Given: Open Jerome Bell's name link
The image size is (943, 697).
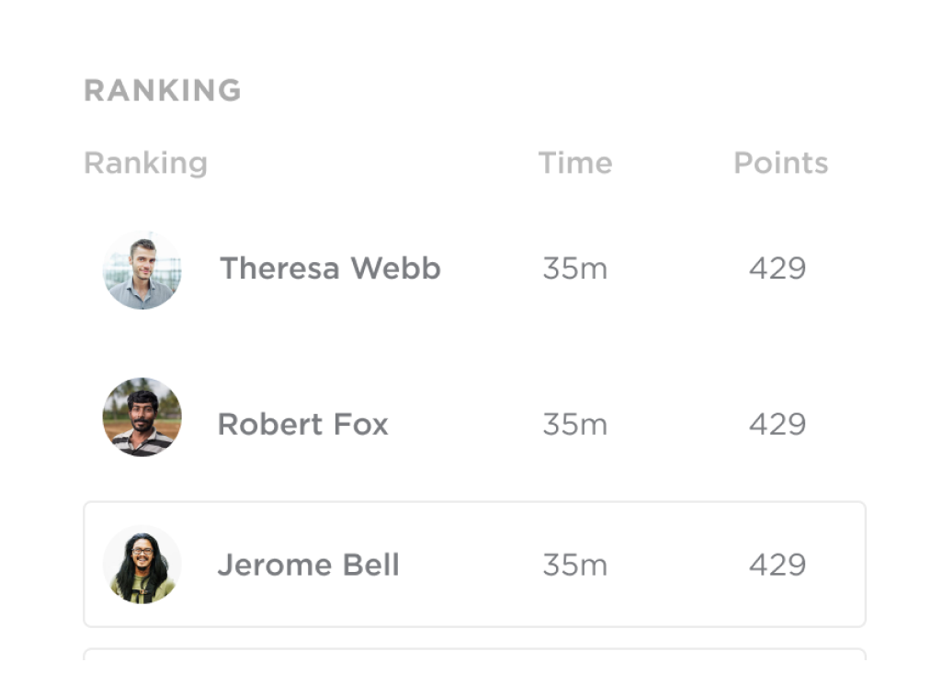Looking at the screenshot, I should pos(309,565).
